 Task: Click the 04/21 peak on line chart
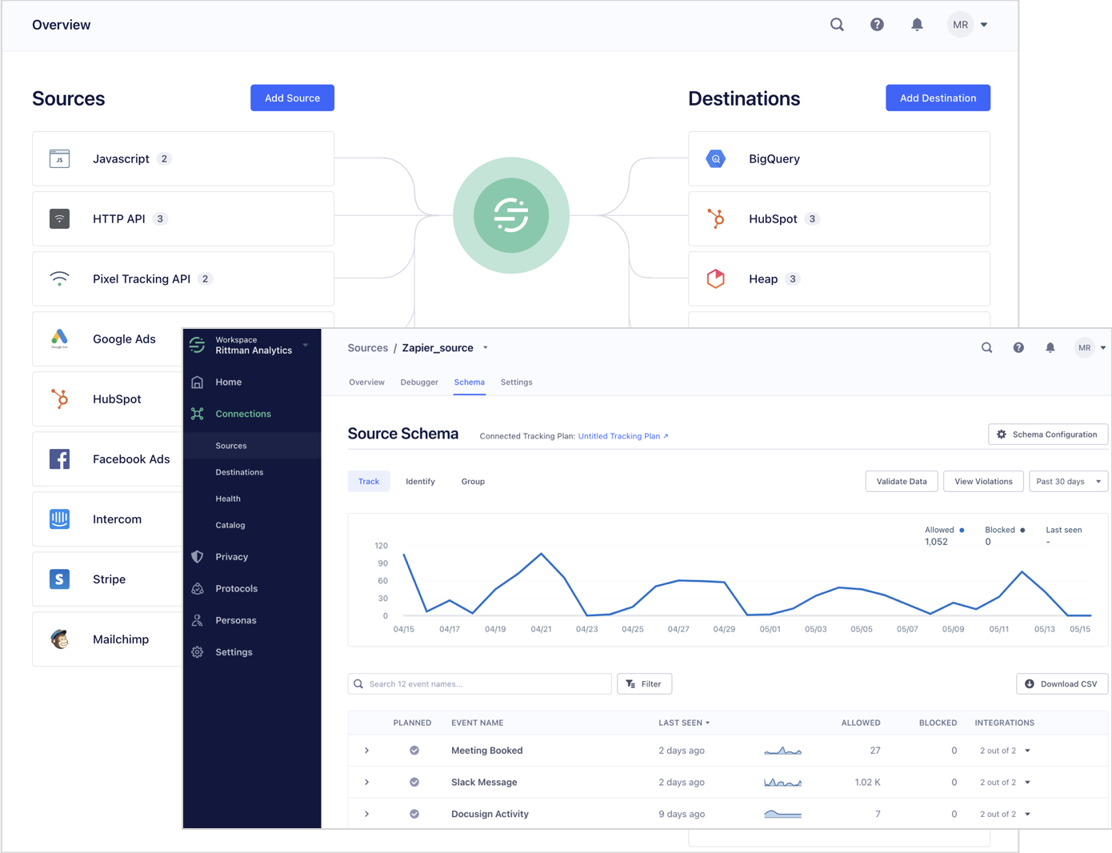[542, 554]
